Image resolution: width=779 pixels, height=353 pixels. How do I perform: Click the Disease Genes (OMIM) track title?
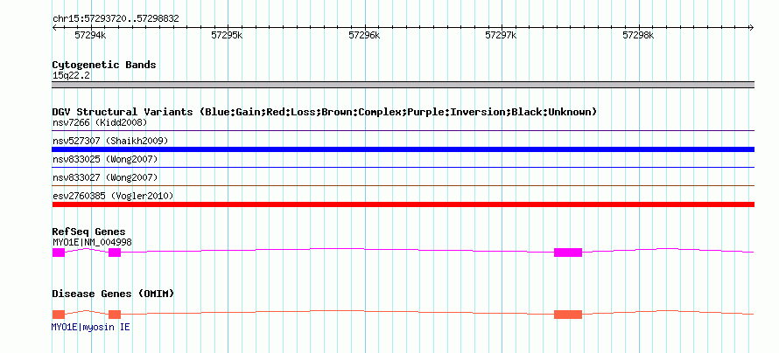[x=113, y=294]
